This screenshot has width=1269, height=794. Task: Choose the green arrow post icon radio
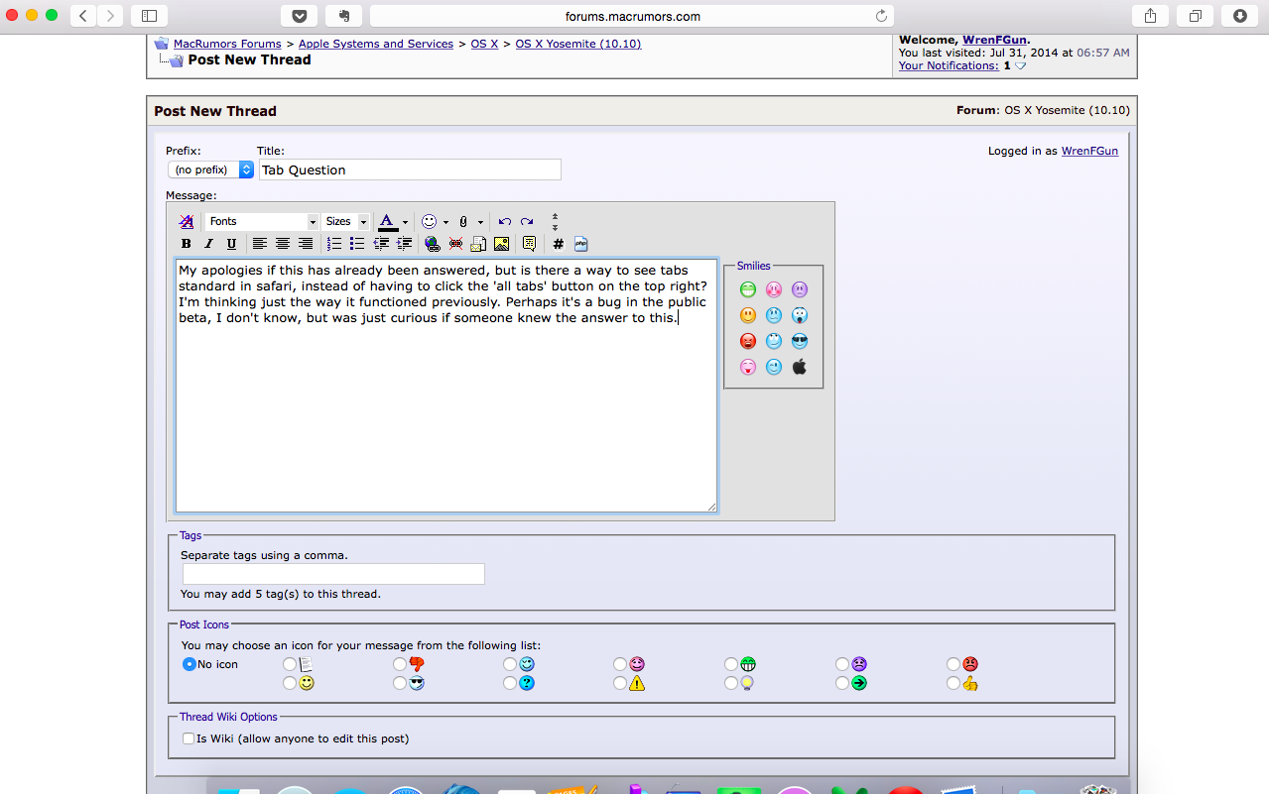[x=842, y=683]
